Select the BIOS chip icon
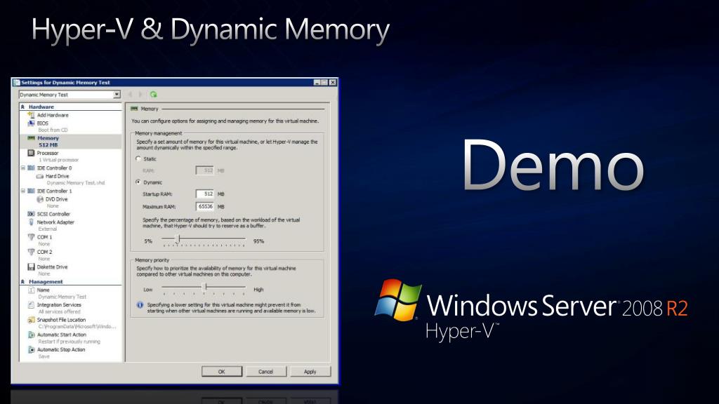 [x=31, y=123]
